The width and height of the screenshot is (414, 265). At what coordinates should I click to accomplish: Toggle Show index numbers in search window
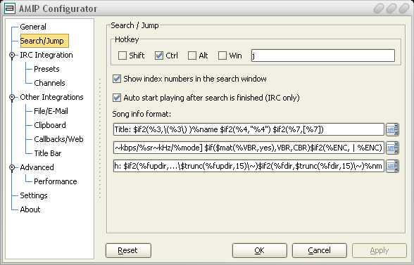117,79
